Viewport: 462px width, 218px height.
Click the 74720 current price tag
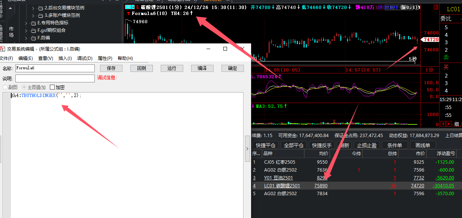[430, 40]
